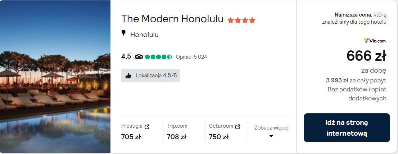Image resolution: width=398 pixels, height=154 pixels.
Task: Select the Prestigia 705 zł offer
Action: click(x=136, y=132)
